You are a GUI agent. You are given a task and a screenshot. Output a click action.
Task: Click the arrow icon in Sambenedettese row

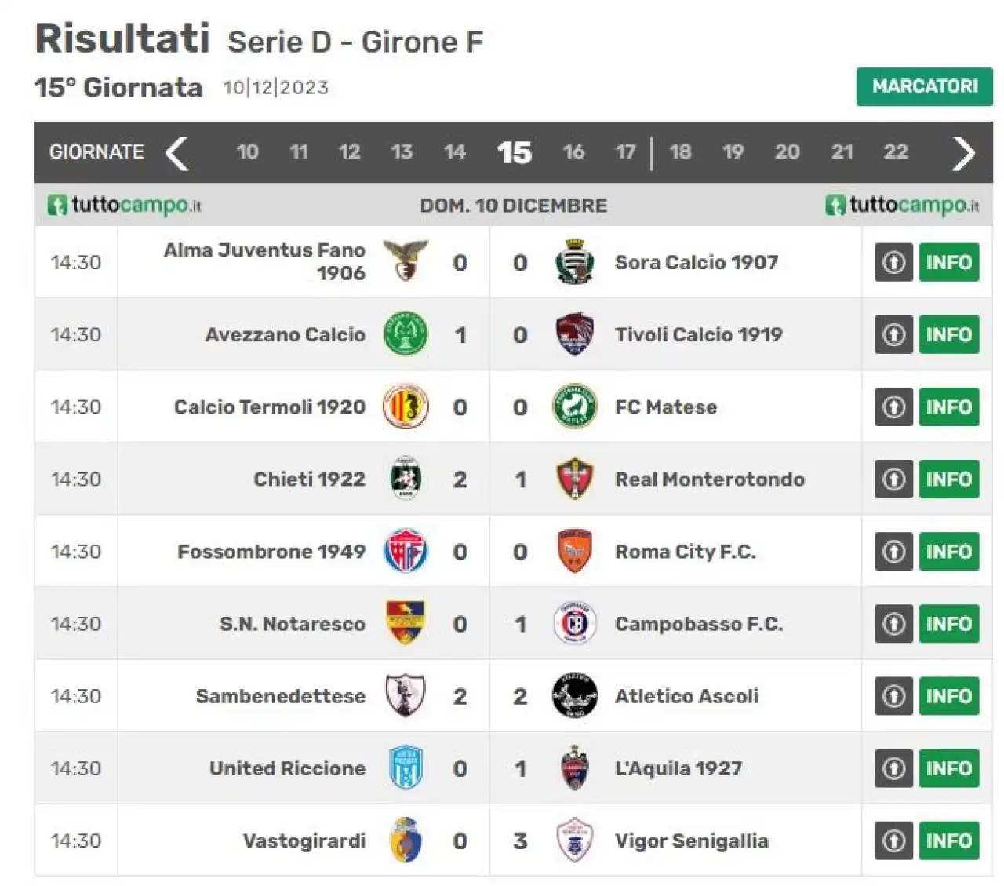click(x=893, y=696)
